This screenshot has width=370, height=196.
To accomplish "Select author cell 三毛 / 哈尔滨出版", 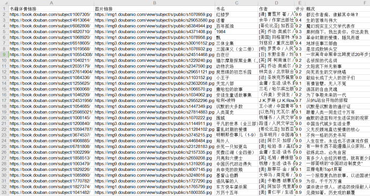I will [x=276, y=89].
